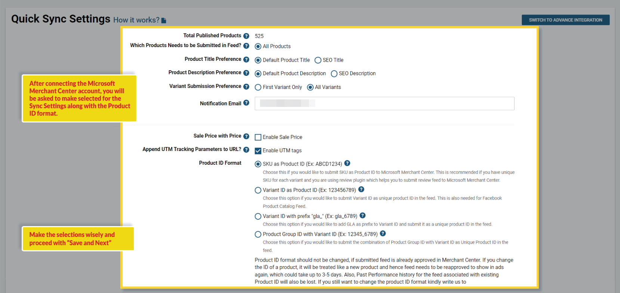Click help icon next to SKU as Product ID
The height and width of the screenshot is (293, 620).
click(x=347, y=163)
